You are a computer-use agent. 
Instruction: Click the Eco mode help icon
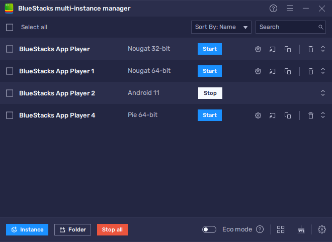click(260, 229)
